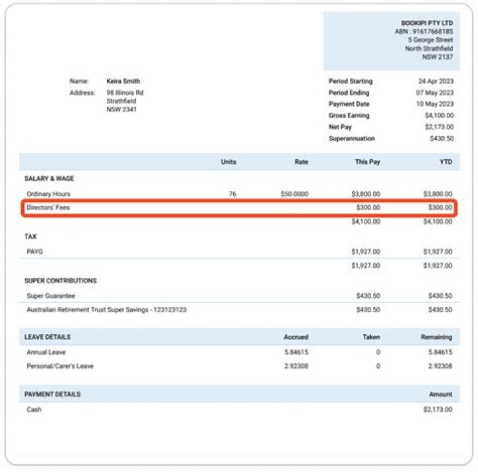Select the BOOKIPI PTY LTD company name
The image size is (478, 472).
tap(427, 23)
